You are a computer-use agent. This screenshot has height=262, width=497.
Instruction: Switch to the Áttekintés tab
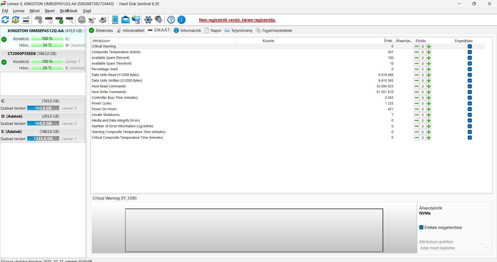tap(101, 30)
